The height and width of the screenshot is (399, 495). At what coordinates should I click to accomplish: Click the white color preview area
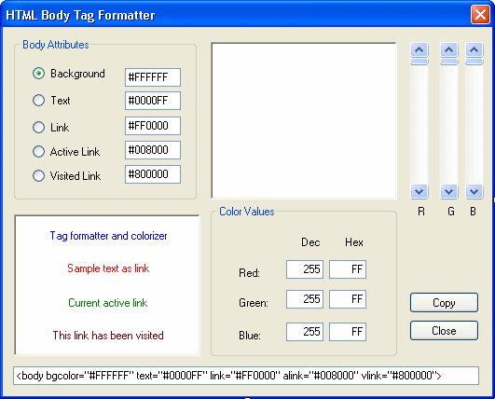pos(304,121)
